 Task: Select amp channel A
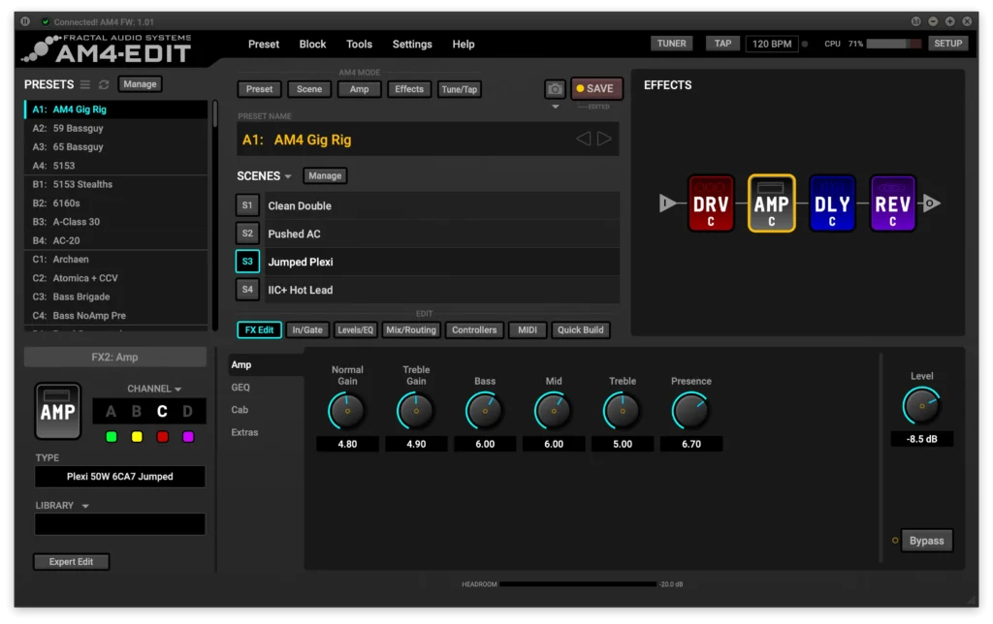(111, 412)
